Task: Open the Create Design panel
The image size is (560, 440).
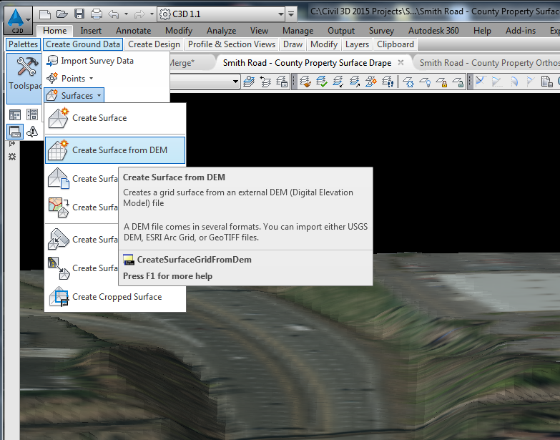Action: pyautogui.click(x=154, y=44)
